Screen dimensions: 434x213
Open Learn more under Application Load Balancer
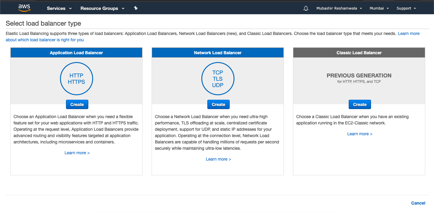tap(77, 153)
